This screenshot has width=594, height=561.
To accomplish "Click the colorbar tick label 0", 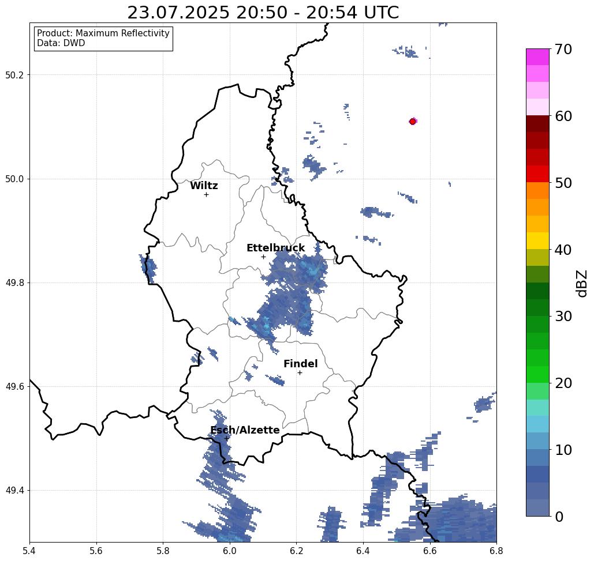I will point(559,517).
